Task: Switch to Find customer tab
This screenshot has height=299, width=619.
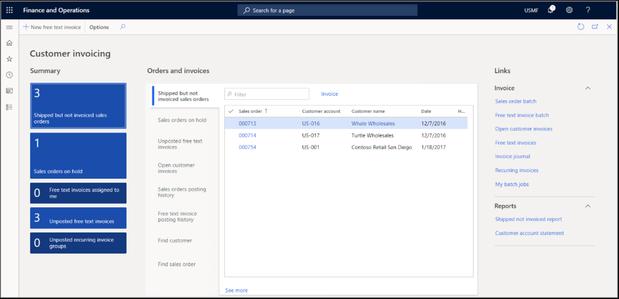Action: [175, 241]
